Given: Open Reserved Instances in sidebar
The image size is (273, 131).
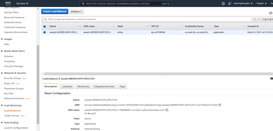Looking at the screenshot, I should pos(14,17).
